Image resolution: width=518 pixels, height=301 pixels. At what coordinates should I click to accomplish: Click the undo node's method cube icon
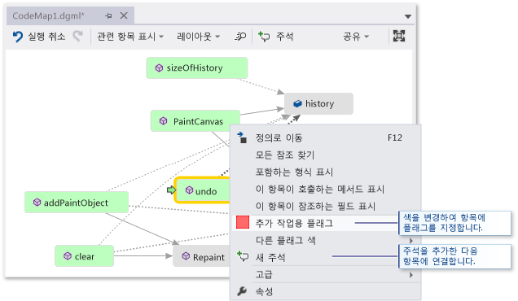[x=189, y=190]
